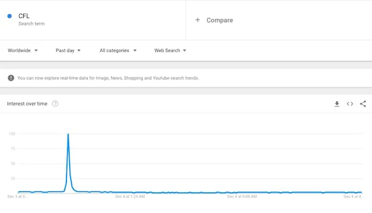Edit the CFL search term field

pyautogui.click(x=92, y=20)
